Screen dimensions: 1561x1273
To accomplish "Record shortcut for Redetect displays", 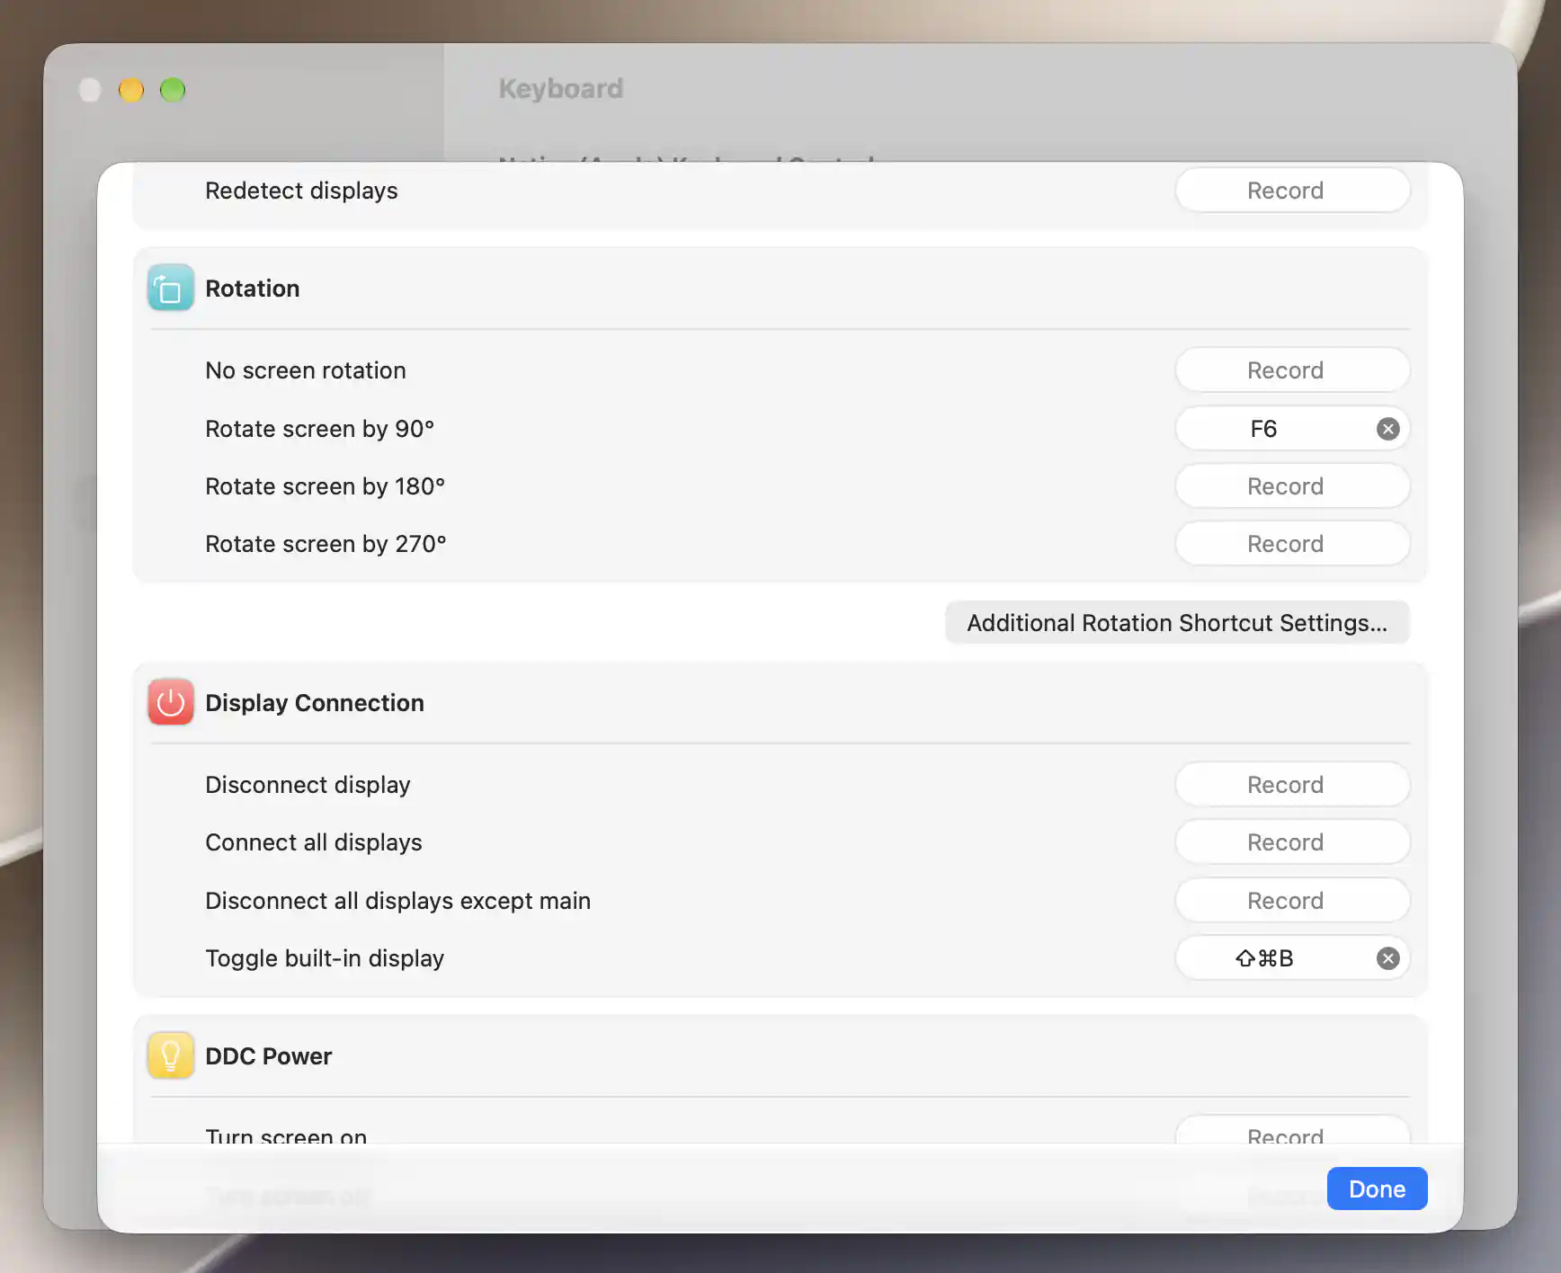I will pos(1292,191).
